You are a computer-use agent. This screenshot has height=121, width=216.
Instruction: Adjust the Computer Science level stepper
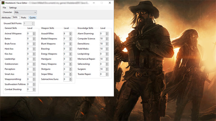(x=107, y=39)
